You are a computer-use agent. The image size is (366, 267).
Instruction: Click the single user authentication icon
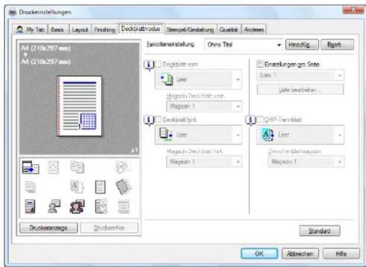pyautogui.click(x=54, y=206)
